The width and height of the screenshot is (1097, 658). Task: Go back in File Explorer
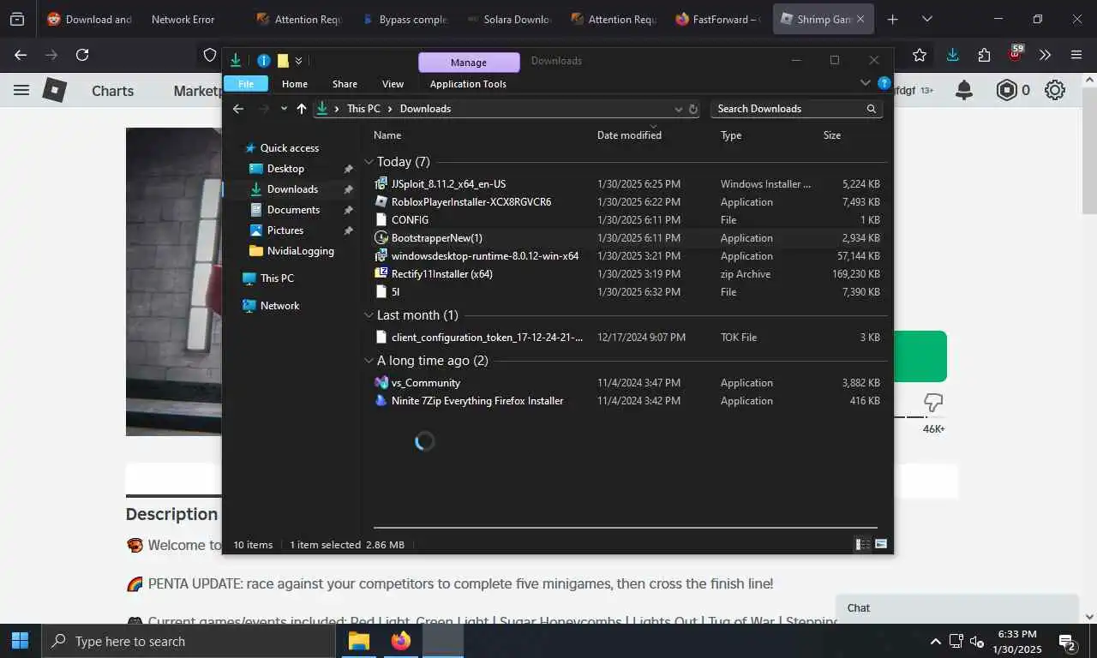coord(239,109)
